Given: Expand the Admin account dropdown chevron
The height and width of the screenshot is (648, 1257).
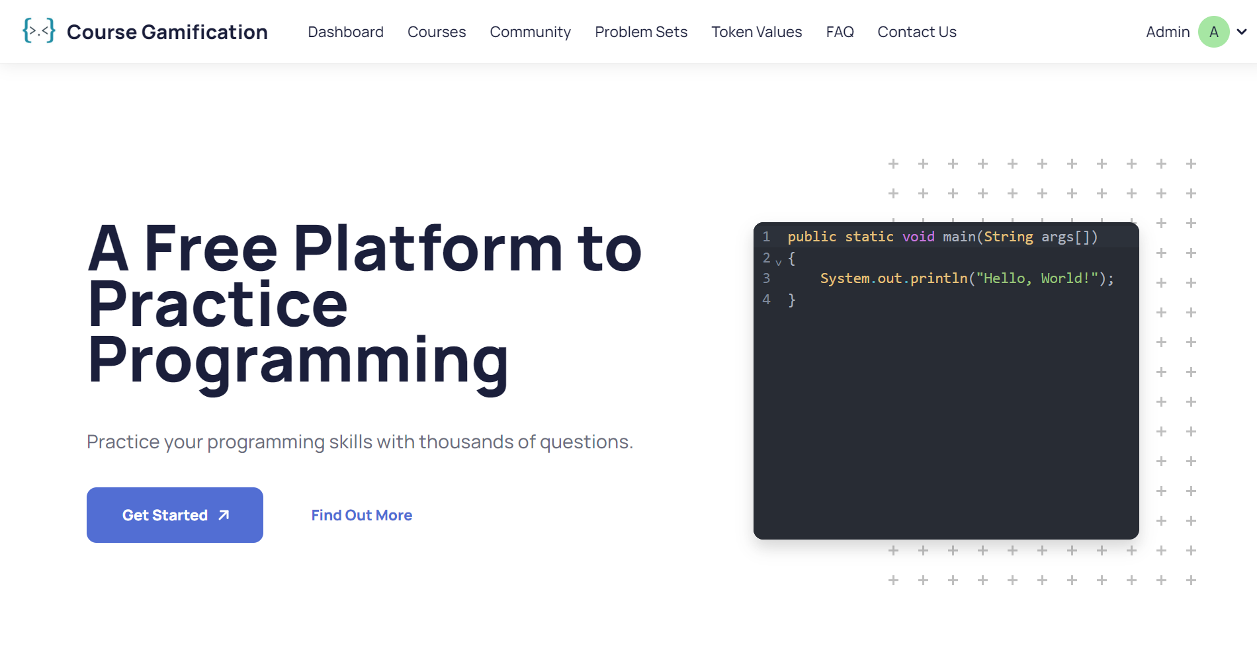Looking at the screenshot, I should (x=1242, y=32).
